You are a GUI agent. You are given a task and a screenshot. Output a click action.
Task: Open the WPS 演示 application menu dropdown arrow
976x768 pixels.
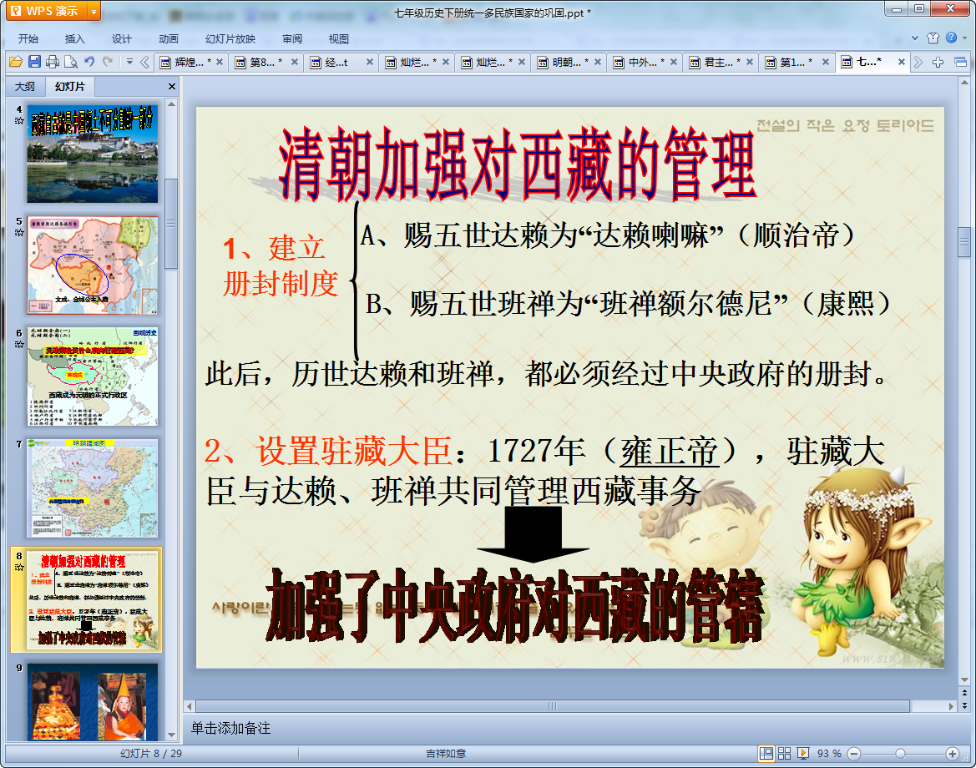pos(93,11)
